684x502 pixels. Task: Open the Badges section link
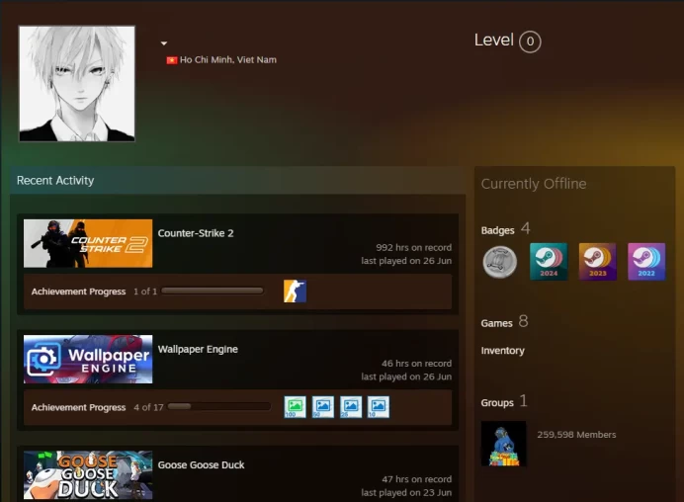pos(498,230)
